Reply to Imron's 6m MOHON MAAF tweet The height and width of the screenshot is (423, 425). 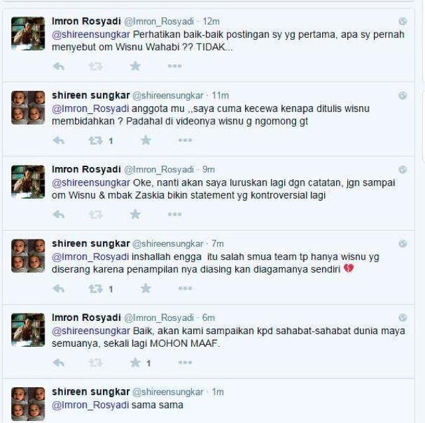click(x=58, y=363)
